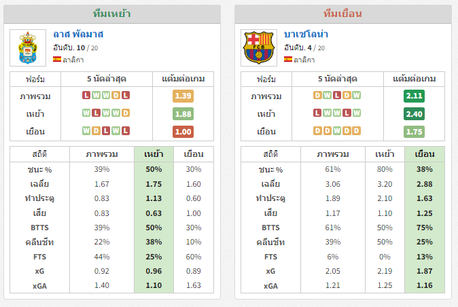
Task: Click Spanish flag under ลาส พัลมาส
Action: [x=57, y=59]
